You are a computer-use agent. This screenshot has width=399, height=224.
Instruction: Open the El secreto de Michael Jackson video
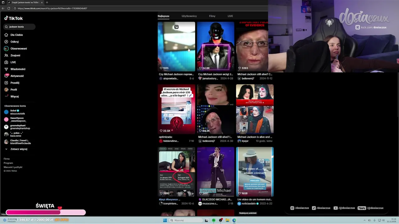[x=176, y=109]
